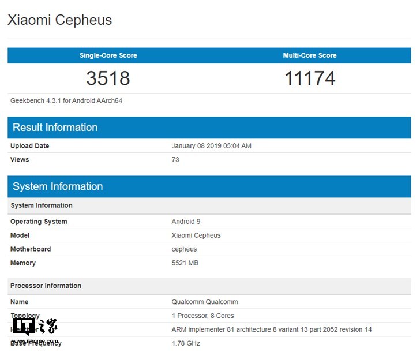This screenshot has width=420, height=356.
Task: Click the upload date January 08 2019
Action: click(212, 146)
